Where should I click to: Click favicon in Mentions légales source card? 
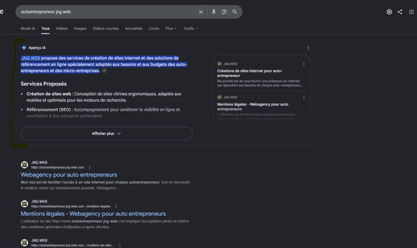click(219, 97)
